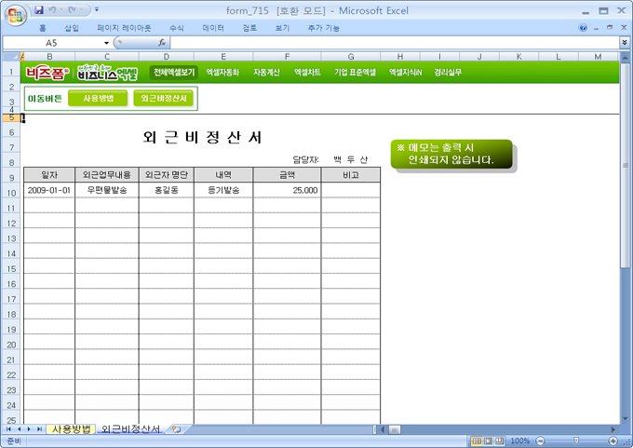Screen dimensions: 633x448
Task: Click the zoom slider handle
Action: 576,441
